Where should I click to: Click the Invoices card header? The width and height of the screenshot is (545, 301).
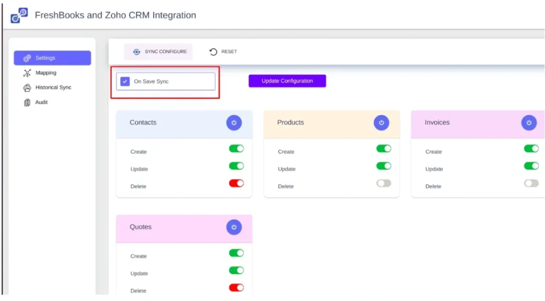click(477, 124)
